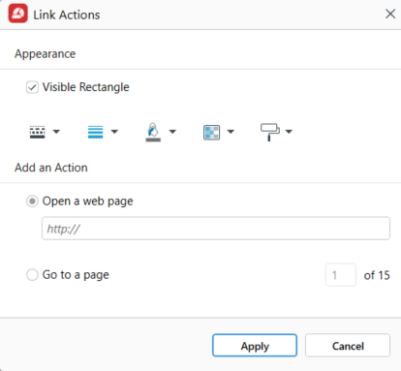Open the paint roller dropdown arrow
Image resolution: width=401 pixels, height=371 pixels.
click(289, 132)
